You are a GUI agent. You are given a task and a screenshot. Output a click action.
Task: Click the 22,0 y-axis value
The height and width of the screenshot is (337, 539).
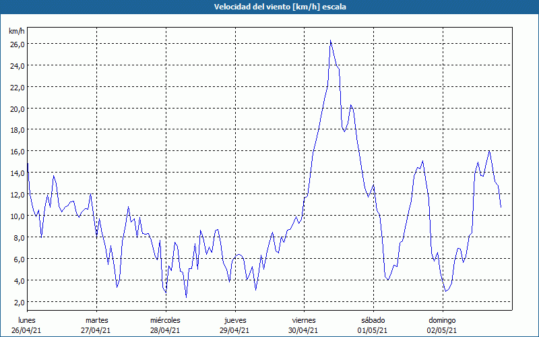click(16, 87)
